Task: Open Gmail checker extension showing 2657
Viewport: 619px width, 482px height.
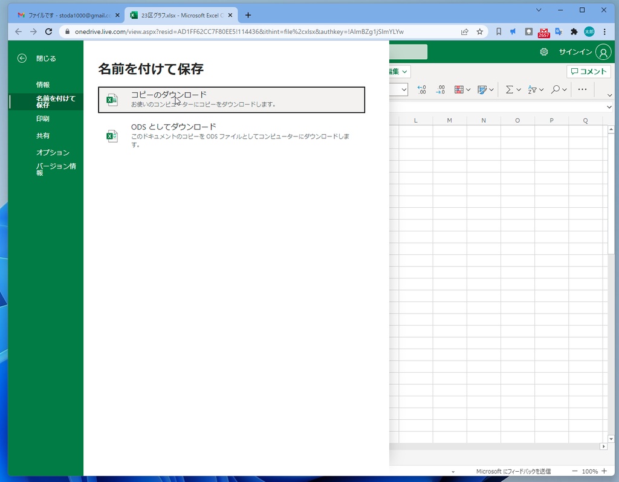Action: point(543,33)
